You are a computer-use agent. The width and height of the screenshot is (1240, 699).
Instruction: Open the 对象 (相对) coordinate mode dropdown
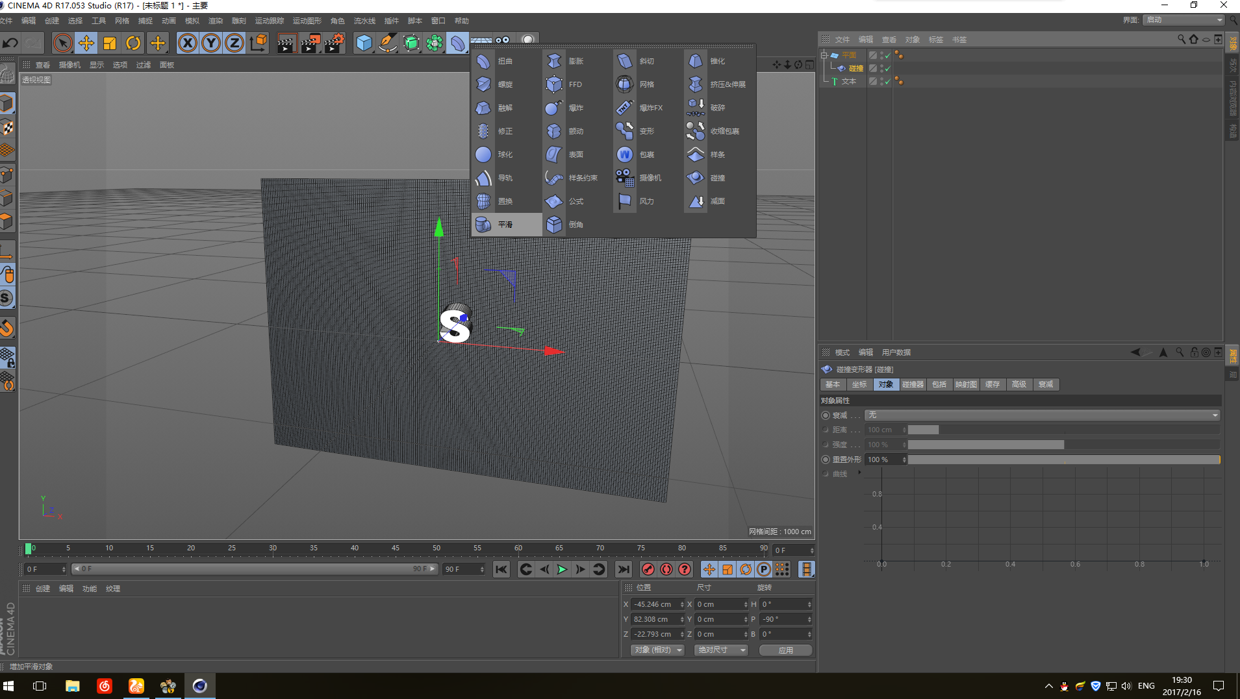click(x=657, y=650)
